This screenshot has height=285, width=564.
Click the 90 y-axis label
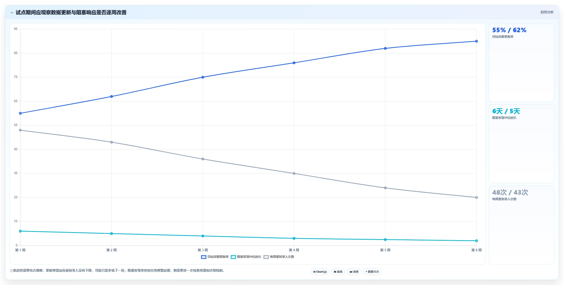(16, 29)
